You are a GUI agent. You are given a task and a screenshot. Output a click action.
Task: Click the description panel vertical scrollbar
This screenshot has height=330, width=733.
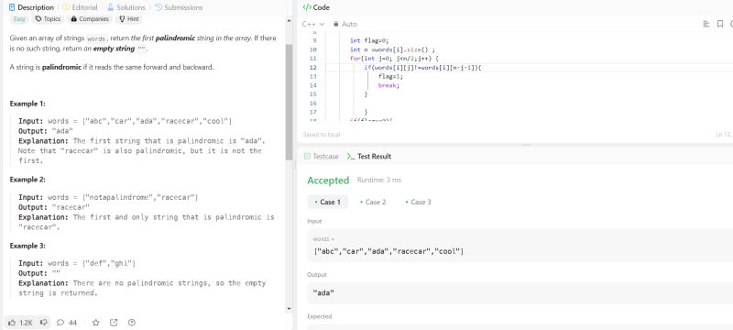289,103
